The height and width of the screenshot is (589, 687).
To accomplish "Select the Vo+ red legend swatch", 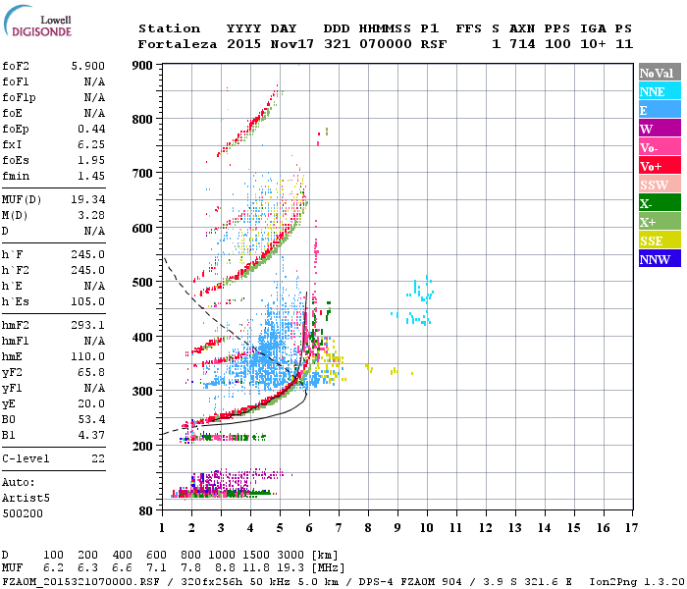I will pyautogui.click(x=660, y=166).
